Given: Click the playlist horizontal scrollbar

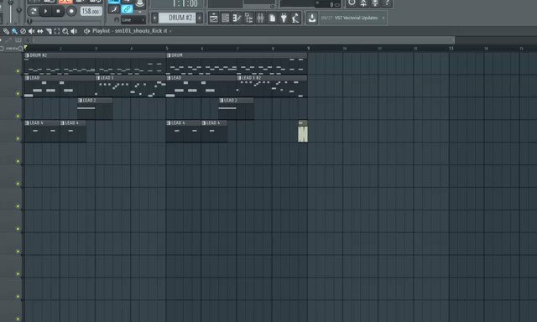Looking at the screenshot, I should (244, 40).
